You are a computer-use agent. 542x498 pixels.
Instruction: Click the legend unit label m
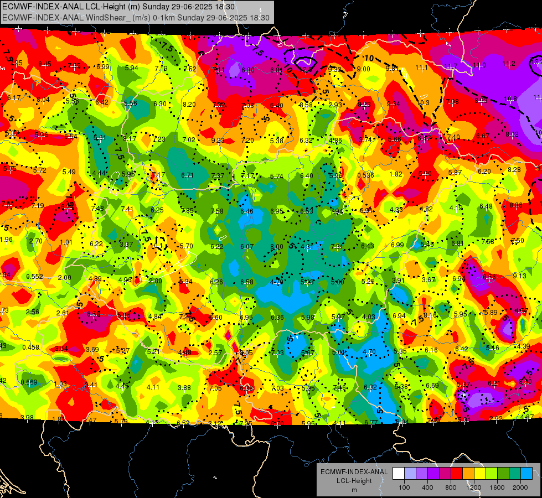[354, 490]
